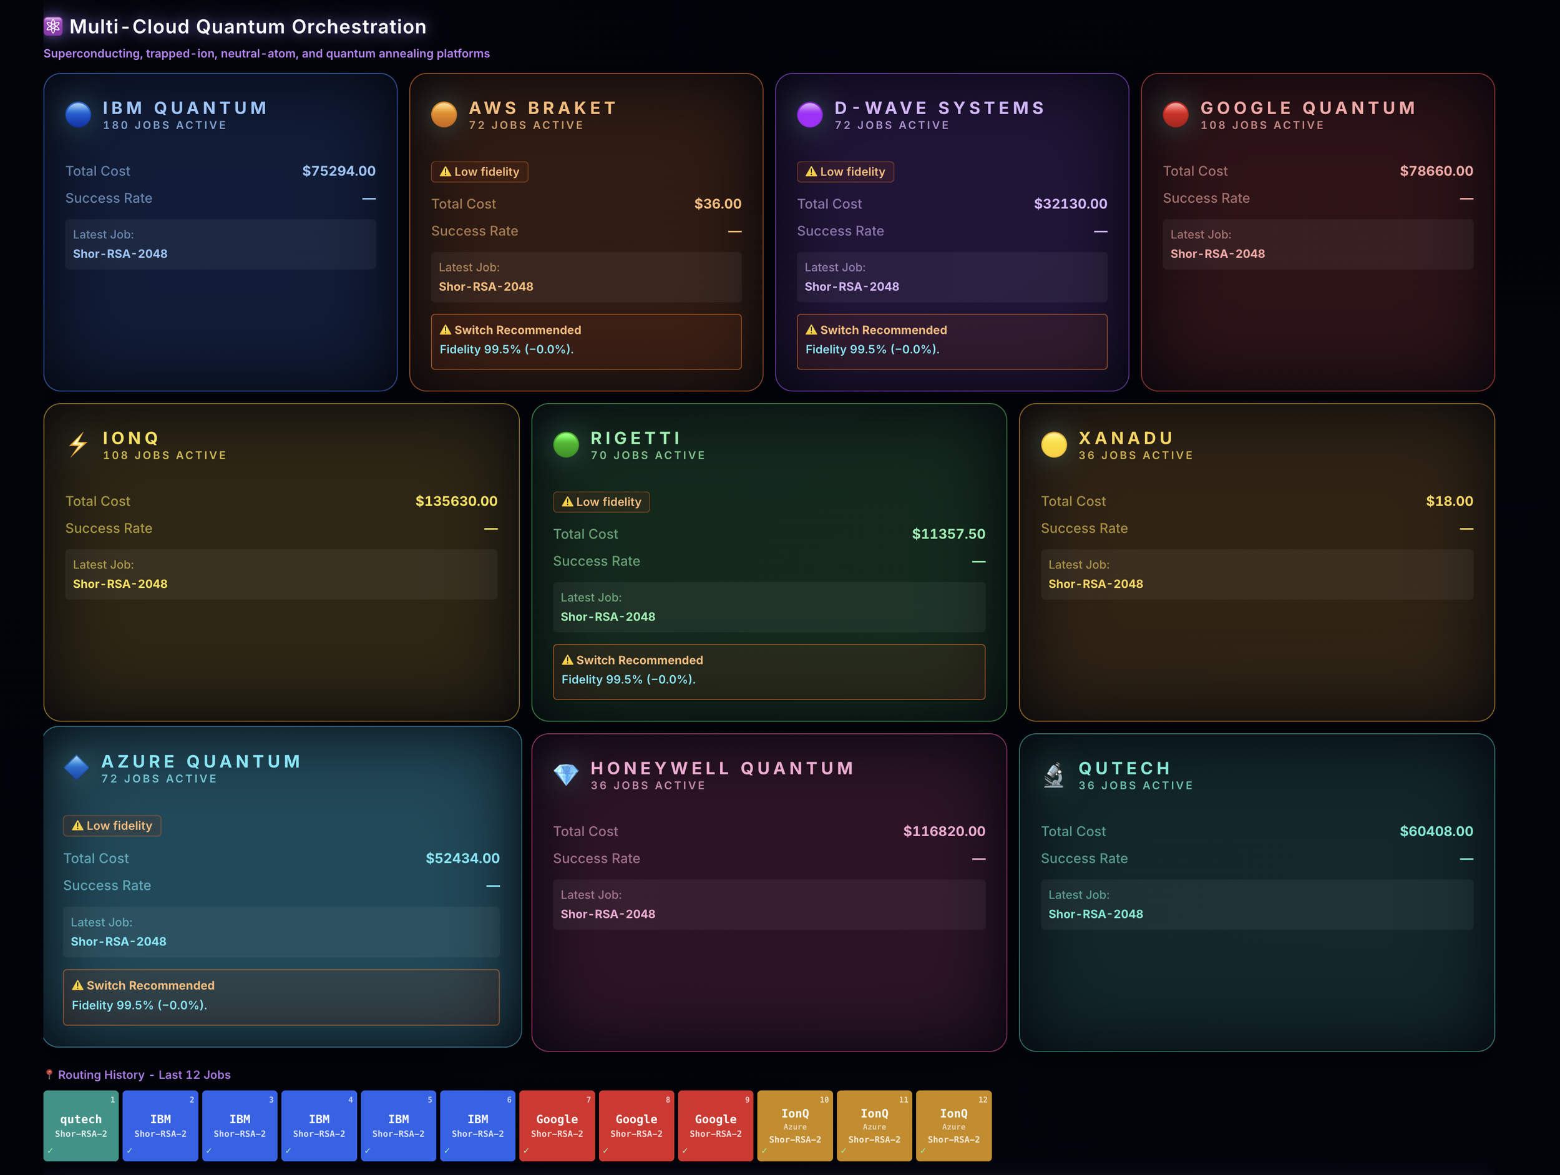
Task: Select the Google routing history tile numbered 7
Action: point(557,1125)
